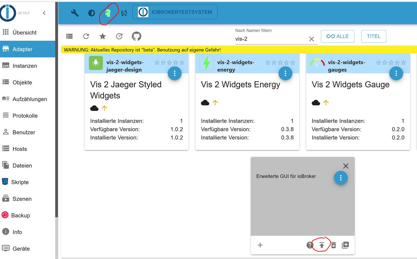Open menu of widgets-energy card
417x259 pixels.
[285, 73]
